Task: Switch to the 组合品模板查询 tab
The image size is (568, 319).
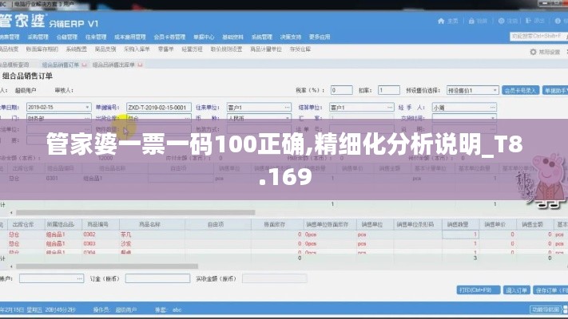Action: coord(14,65)
